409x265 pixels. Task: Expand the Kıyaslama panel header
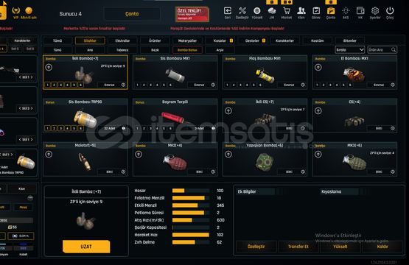[339, 191]
